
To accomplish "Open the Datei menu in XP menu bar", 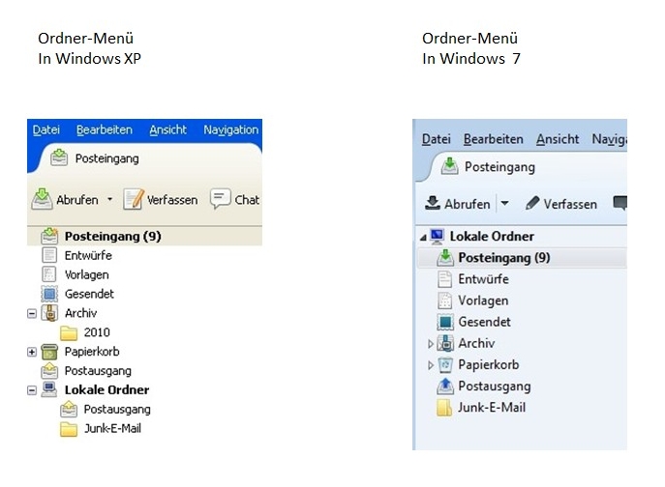I will 45,129.
